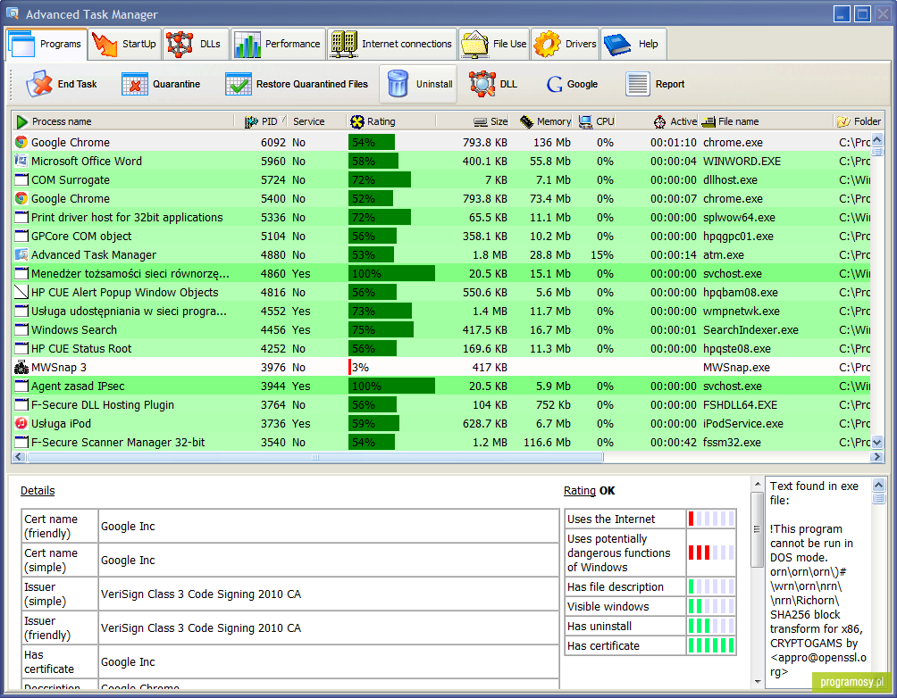Click the process list scroll down arrow

(x=877, y=442)
